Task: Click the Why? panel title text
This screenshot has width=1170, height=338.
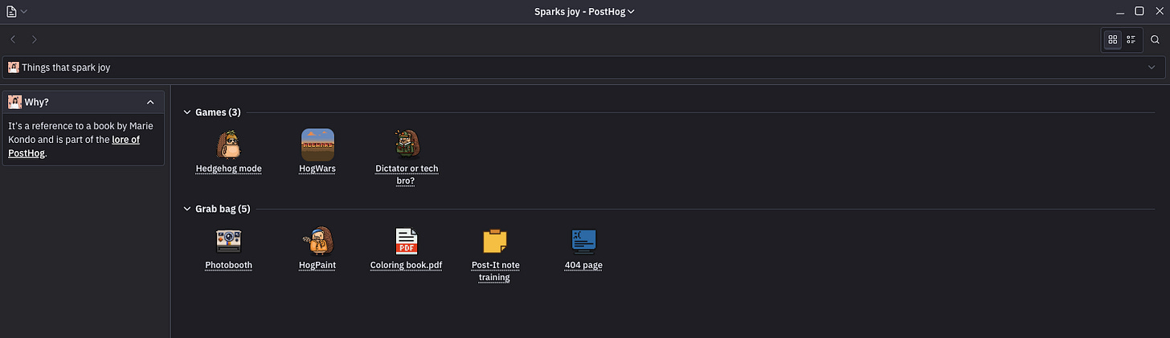Action: pyautogui.click(x=37, y=102)
